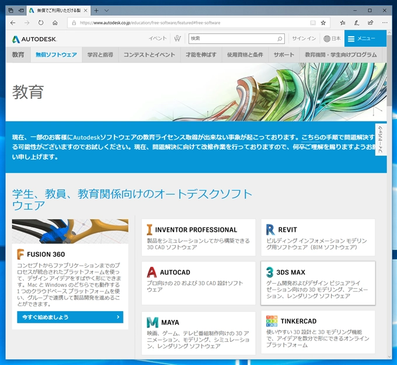The width and height of the screenshot is (397, 365).
Task: Click the Autodesk logo
Action: [34, 39]
